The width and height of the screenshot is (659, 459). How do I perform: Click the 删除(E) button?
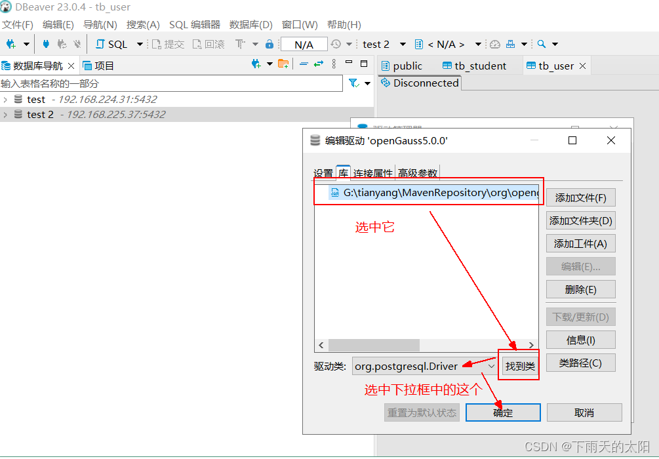581,289
